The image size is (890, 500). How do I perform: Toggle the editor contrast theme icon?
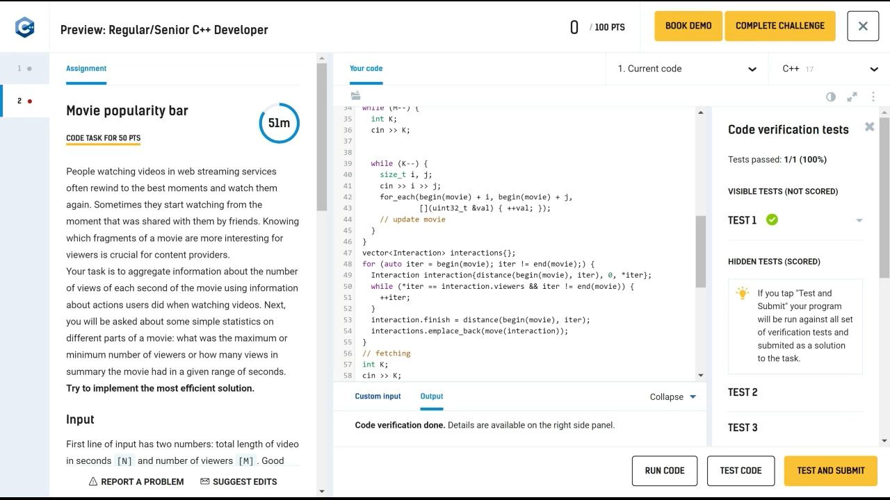[x=831, y=97]
